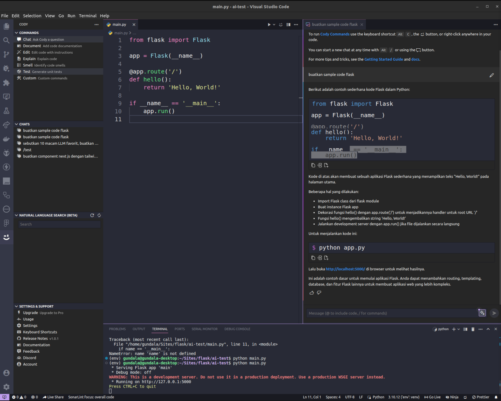
Task: Give thumbs down on the Flask answer
Action: tap(319, 293)
